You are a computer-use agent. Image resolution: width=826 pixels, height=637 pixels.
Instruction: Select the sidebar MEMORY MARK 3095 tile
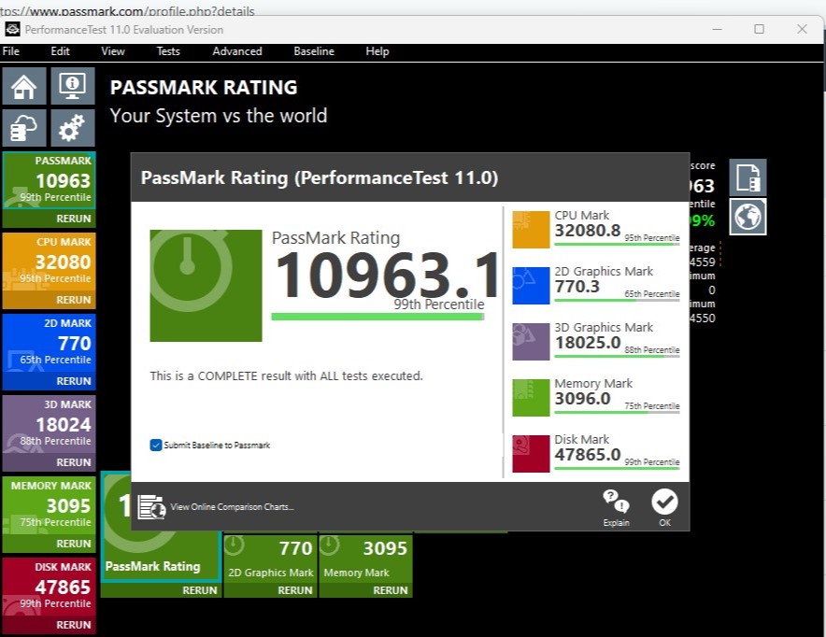(x=49, y=505)
